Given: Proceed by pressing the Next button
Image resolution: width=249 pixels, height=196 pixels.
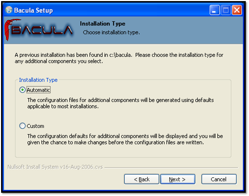Looking at the screenshot, I should (x=177, y=179).
